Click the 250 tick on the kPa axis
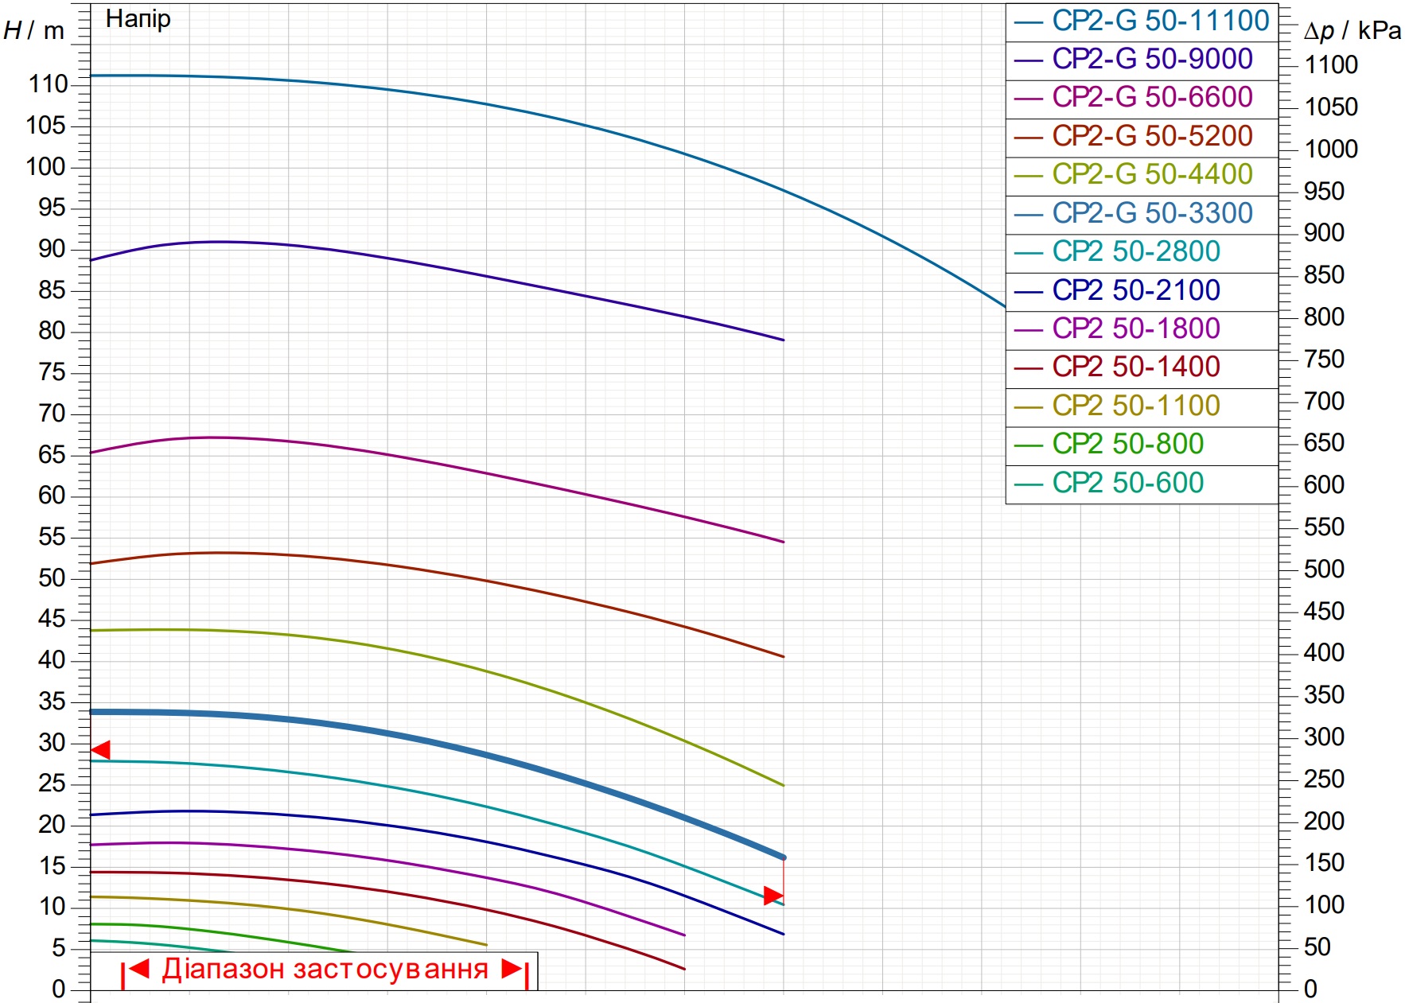This screenshot has width=1405, height=1003. pos(1324,779)
